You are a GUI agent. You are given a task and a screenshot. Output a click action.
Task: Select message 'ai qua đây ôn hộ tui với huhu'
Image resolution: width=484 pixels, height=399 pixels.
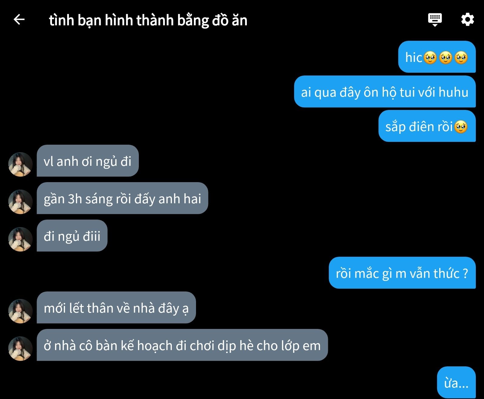pyautogui.click(x=385, y=92)
